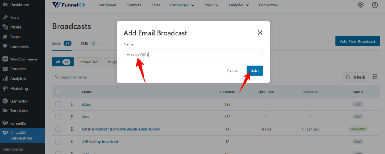Open Dashboards submenu link in sidebar
The width and height of the screenshot is (385, 154).
point(13,149)
